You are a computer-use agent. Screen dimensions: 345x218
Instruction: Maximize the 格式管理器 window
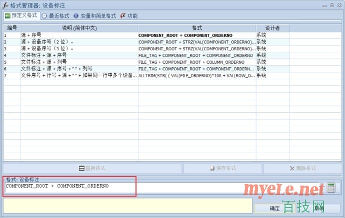[332, 5]
